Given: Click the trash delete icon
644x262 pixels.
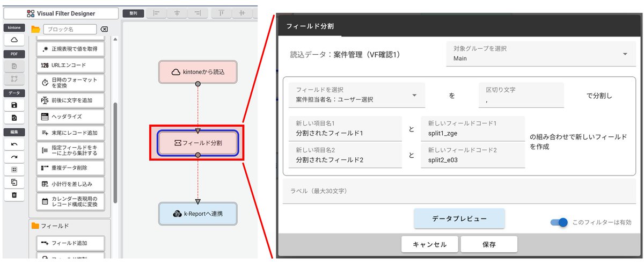Looking at the screenshot, I should (14, 194).
